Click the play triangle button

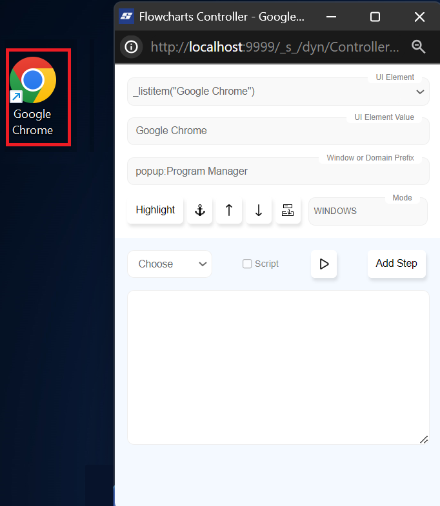tap(324, 264)
